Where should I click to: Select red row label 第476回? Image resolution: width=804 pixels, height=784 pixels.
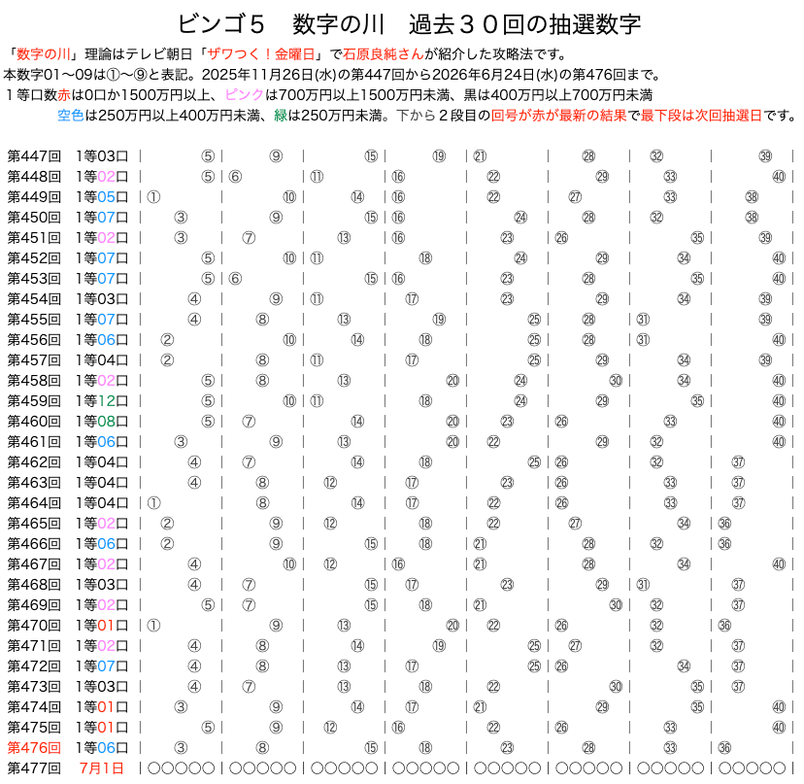pyautogui.click(x=34, y=748)
